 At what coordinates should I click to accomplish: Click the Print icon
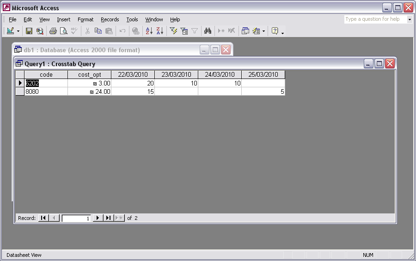[53, 31]
